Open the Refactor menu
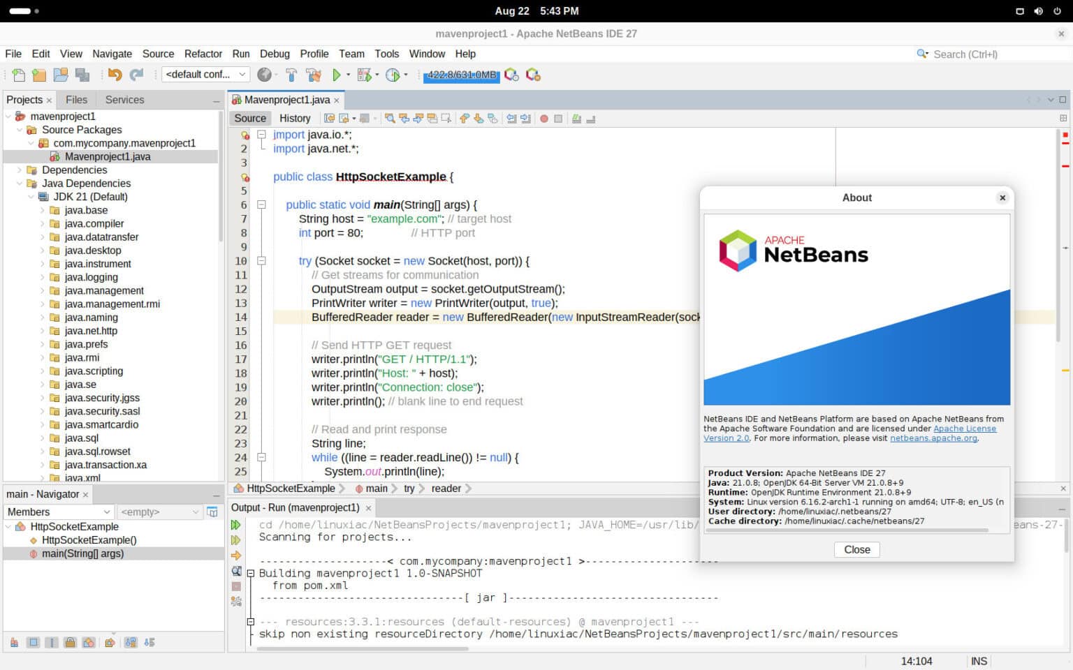The width and height of the screenshot is (1073, 670). coord(203,54)
